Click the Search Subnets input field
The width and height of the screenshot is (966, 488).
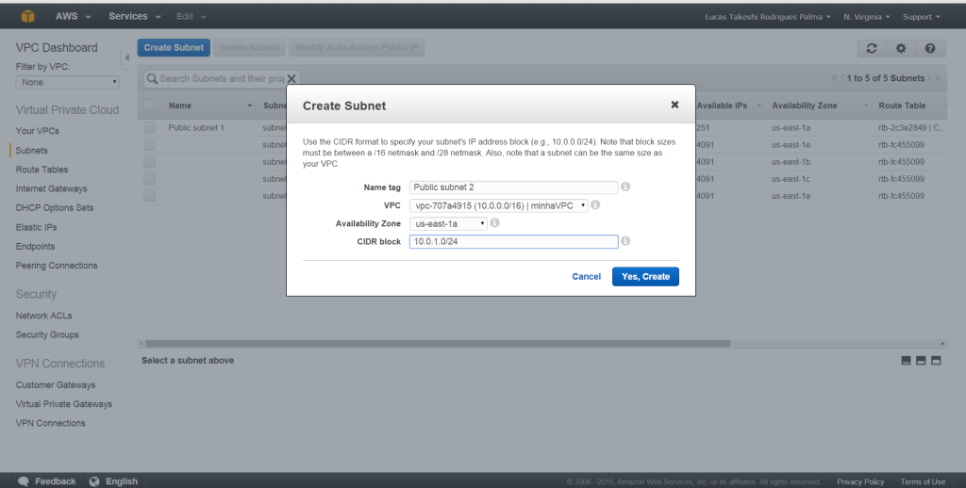[221, 79]
